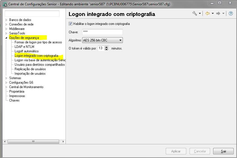Collapse the Opções de segurança node
This screenshot has width=237, height=158.
coord(7,38)
